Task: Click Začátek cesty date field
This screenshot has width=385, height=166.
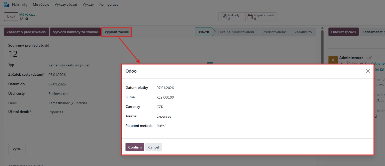Action: click(x=57, y=75)
